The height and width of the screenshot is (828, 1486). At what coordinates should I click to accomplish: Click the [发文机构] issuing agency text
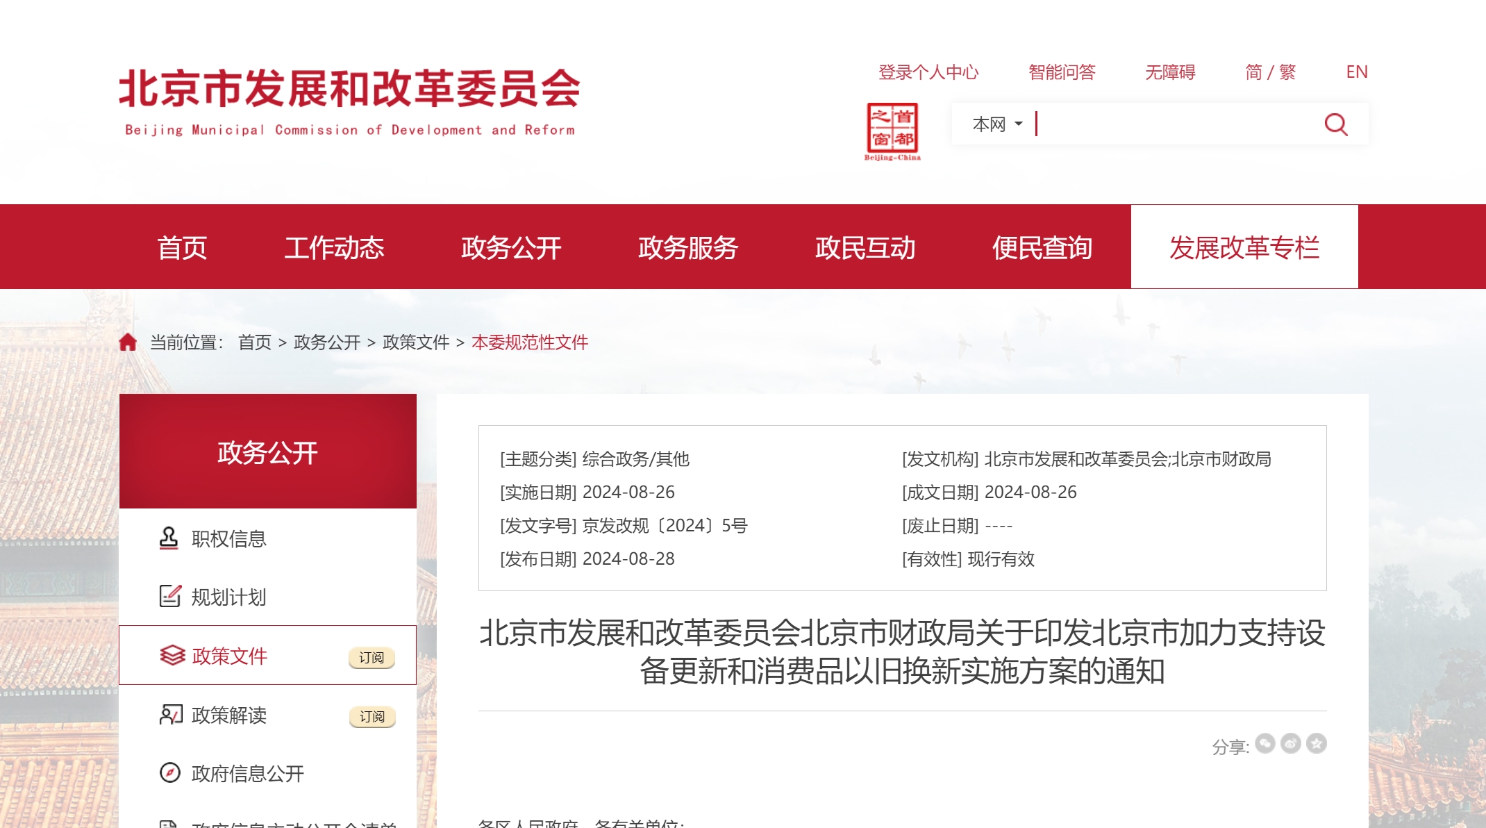[1087, 459]
